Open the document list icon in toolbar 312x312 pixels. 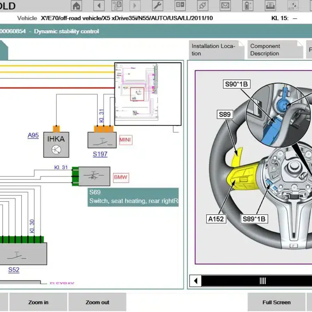[x=117, y=6]
